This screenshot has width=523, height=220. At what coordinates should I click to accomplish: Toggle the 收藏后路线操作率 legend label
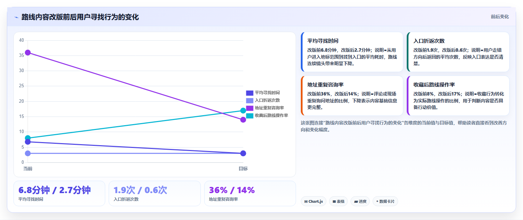[271, 116]
